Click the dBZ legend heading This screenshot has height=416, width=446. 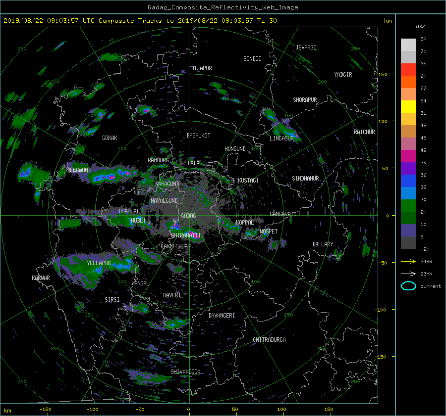tap(420, 27)
